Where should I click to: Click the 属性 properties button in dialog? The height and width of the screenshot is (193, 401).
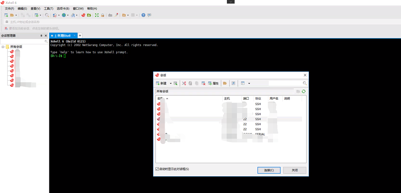[213, 83]
